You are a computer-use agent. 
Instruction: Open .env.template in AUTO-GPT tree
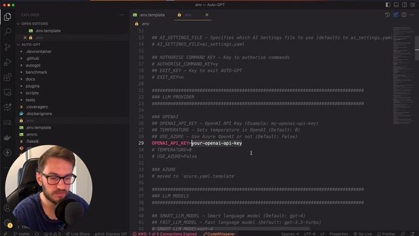tap(39, 128)
